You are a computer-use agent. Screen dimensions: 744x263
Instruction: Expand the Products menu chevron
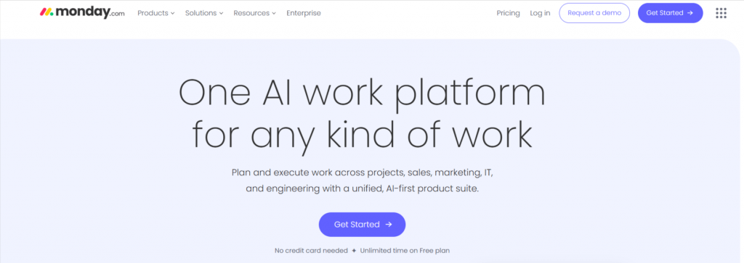[x=172, y=13]
